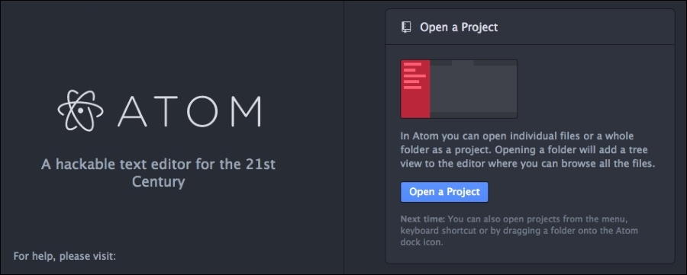Image resolution: width=687 pixels, height=275 pixels.
Task: Click the bold Next time label
Action: pos(422,219)
